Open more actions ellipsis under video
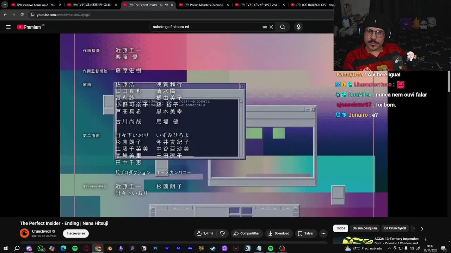The image size is (451, 253). pyautogui.click(x=323, y=233)
